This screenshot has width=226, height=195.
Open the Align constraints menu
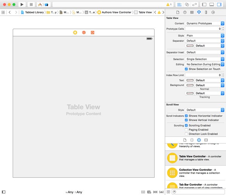point(149,192)
